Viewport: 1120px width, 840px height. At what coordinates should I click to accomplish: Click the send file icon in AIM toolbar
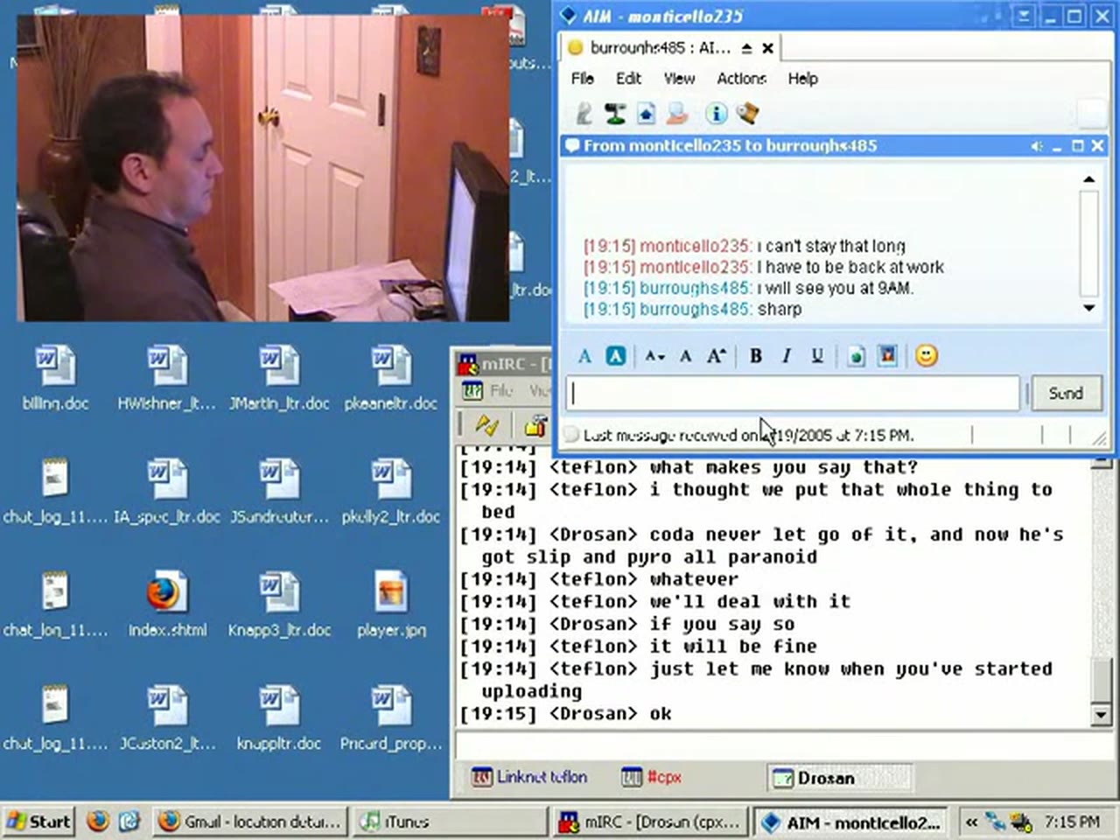point(676,113)
